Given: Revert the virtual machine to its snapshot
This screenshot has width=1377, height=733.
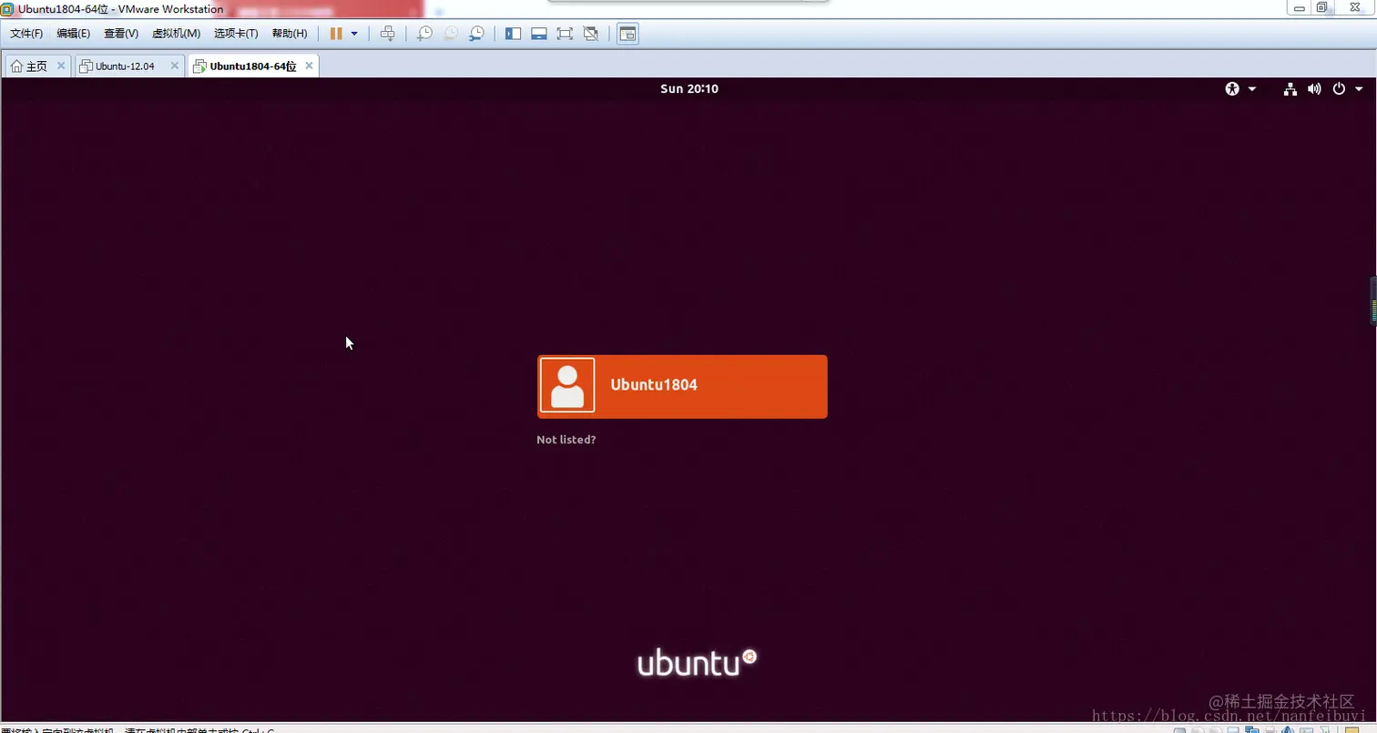Looking at the screenshot, I should (x=451, y=34).
